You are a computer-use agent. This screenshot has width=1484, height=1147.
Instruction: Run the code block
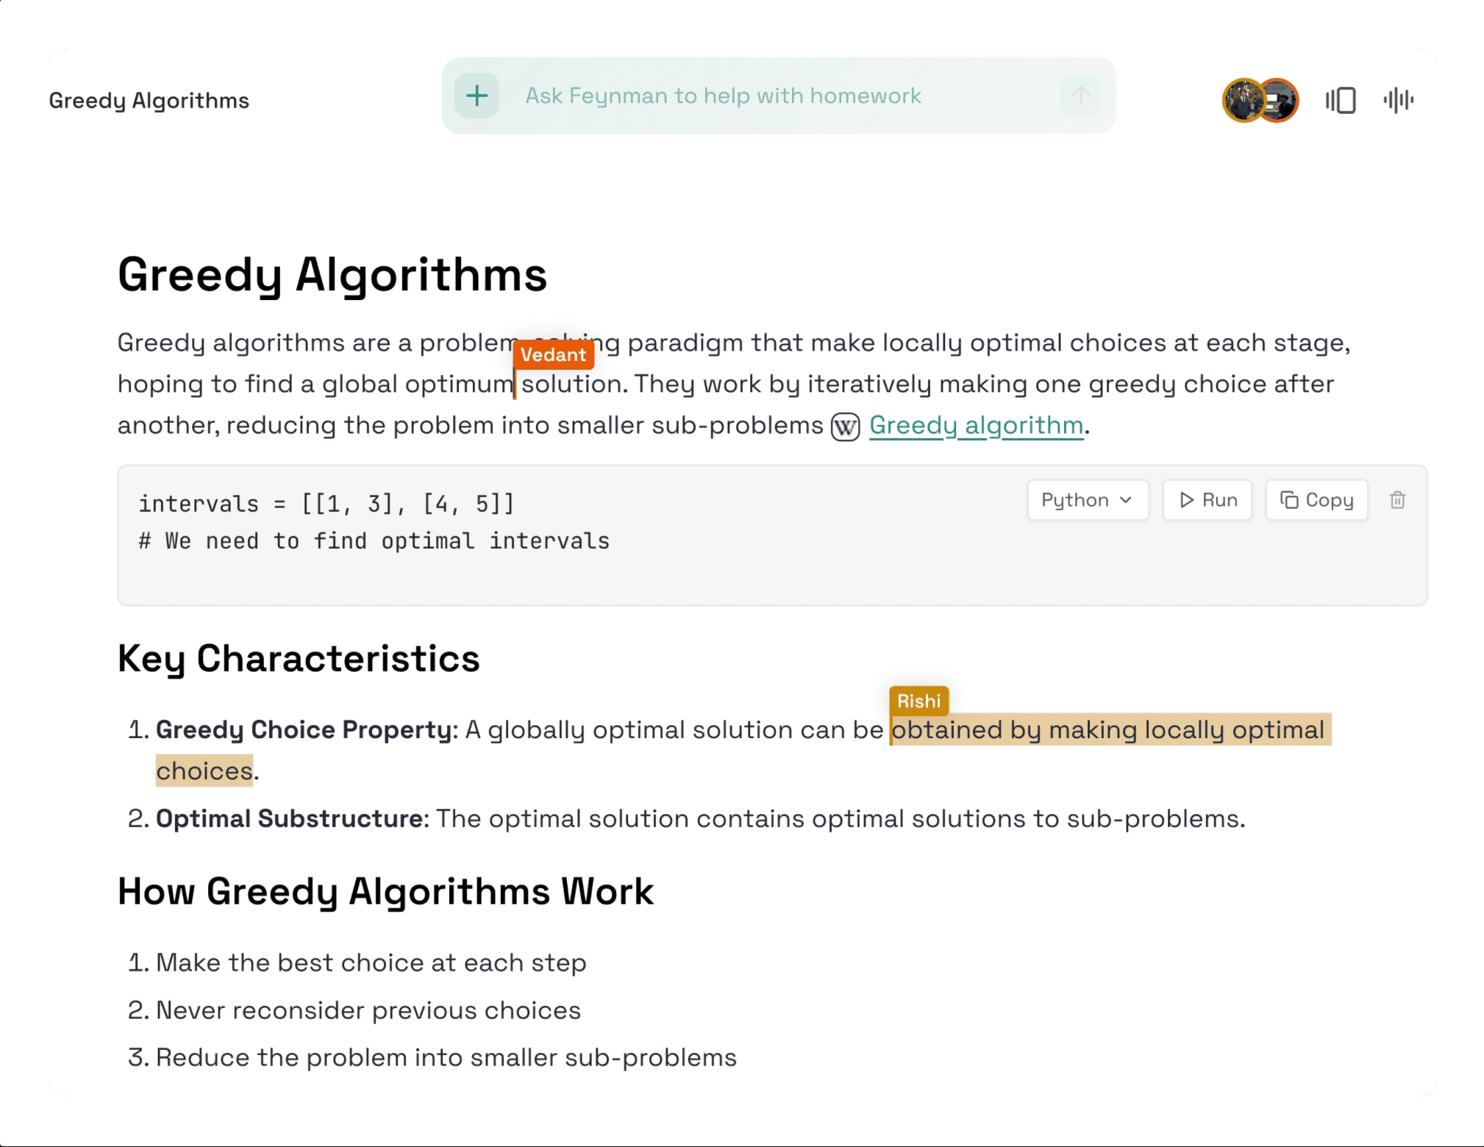pyautogui.click(x=1207, y=500)
